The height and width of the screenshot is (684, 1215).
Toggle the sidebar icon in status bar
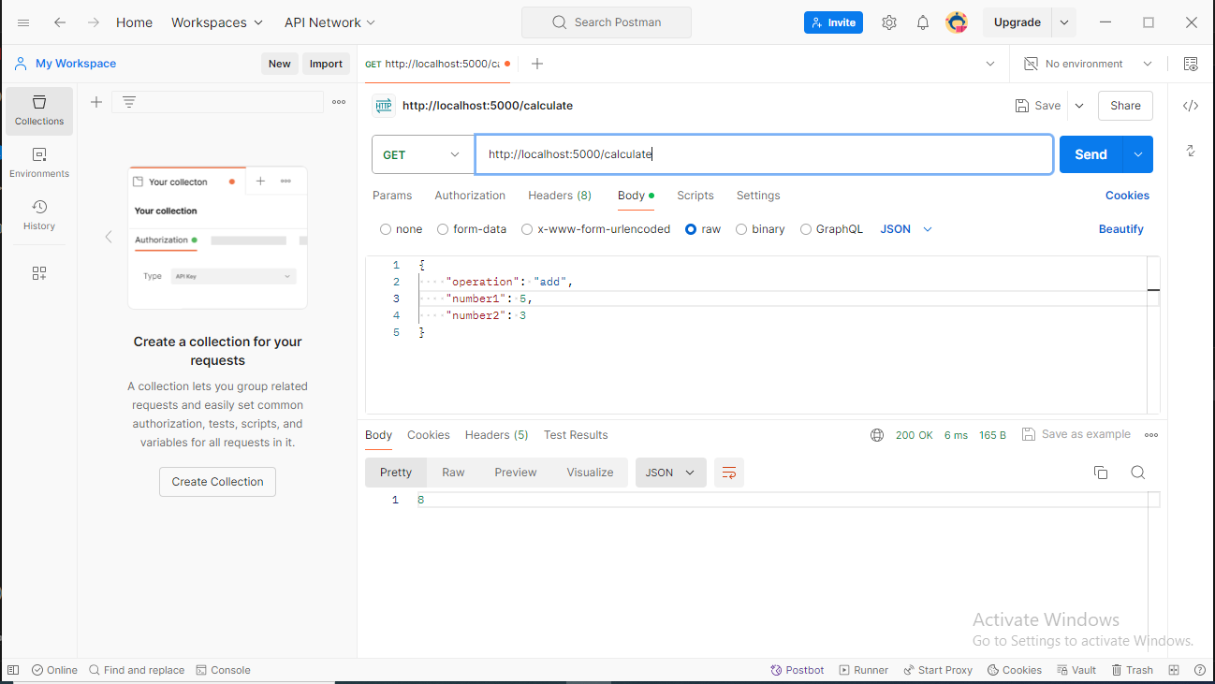pyautogui.click(x=13, y=670)
